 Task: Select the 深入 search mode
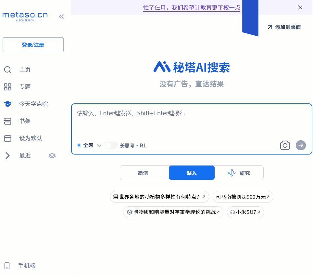[192, 173]
